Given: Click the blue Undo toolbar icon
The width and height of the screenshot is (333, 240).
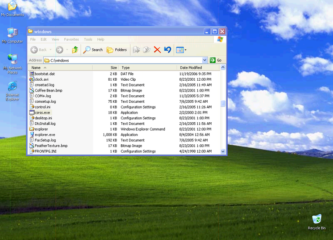Looking at the screenshot, I should 167,50.
